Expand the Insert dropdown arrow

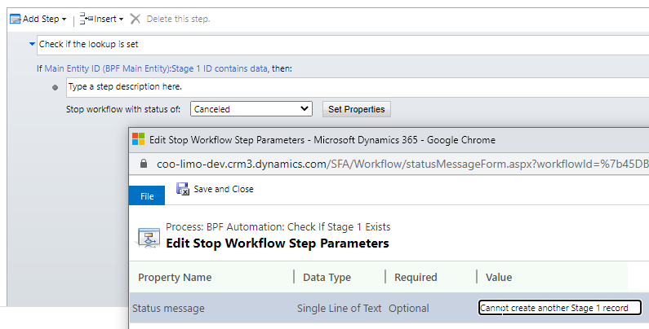121,20
